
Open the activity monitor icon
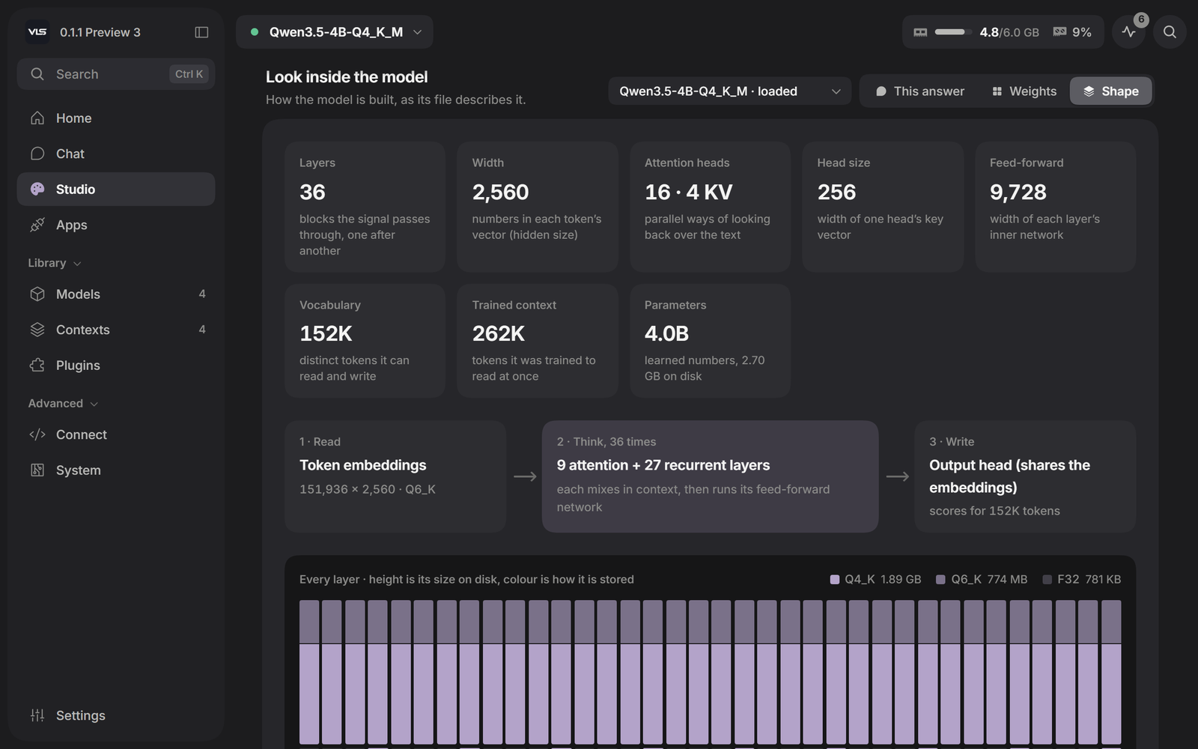1128,31
